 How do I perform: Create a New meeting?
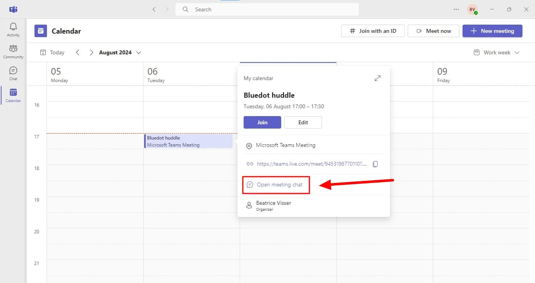click(492, 31)
